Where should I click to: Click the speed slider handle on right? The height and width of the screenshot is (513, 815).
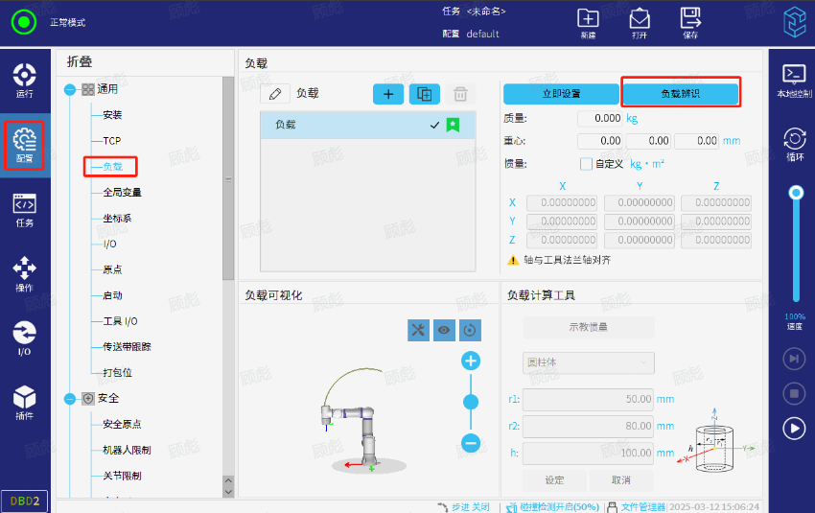tap(795, 193)
